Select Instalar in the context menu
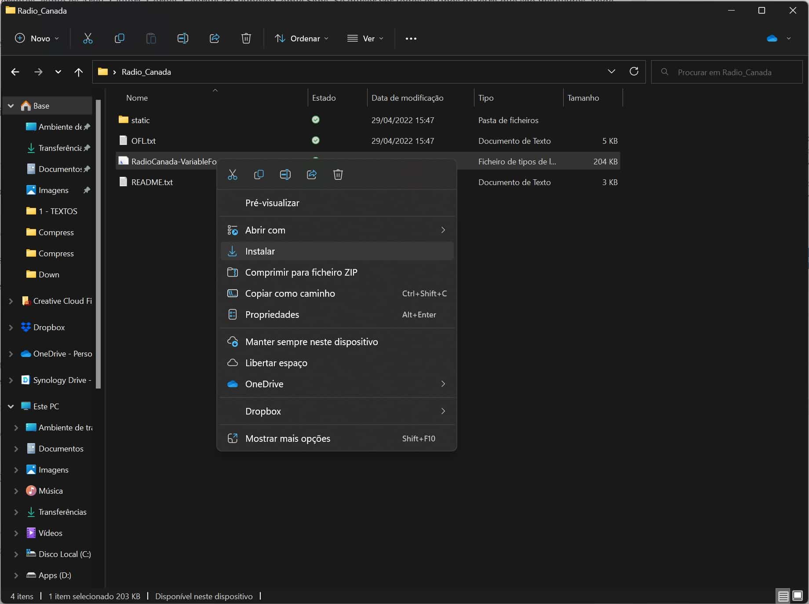Viewport: 809px width, 604px height. [260, 251]
